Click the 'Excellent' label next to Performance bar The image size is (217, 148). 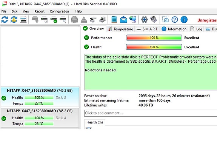pyautogui.click(x=192, y=38)
